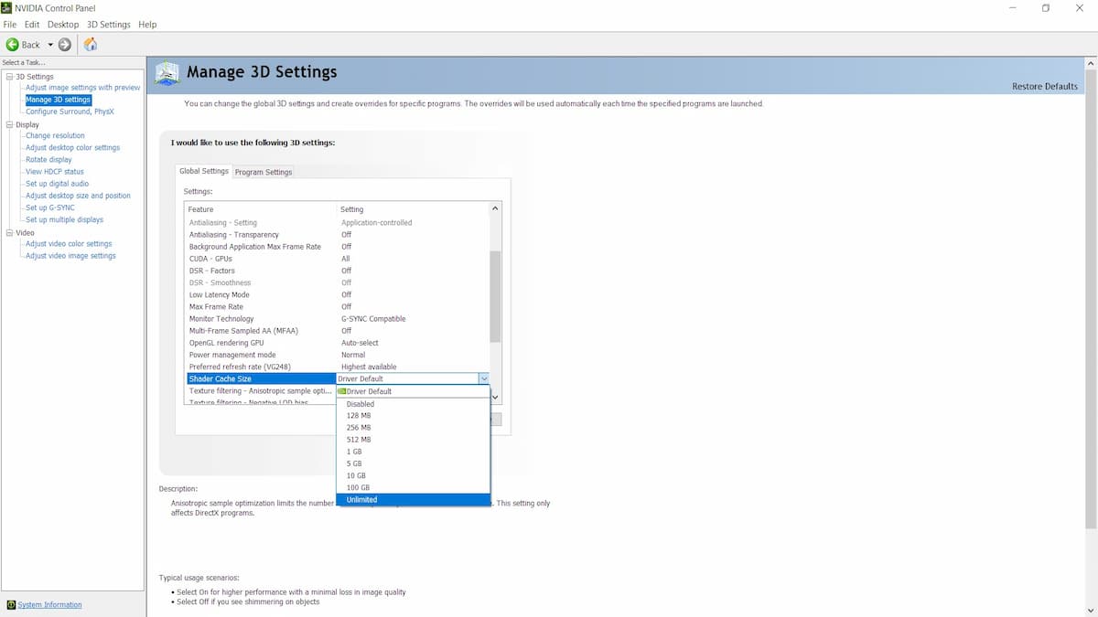Click the System Information icon at bottom left

(10, 605)
